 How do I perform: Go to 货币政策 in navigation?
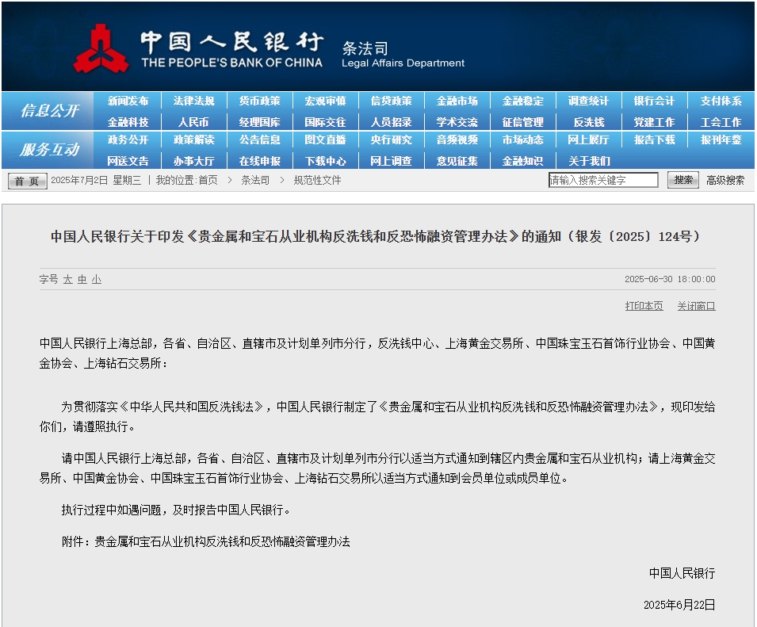[259, 101]
